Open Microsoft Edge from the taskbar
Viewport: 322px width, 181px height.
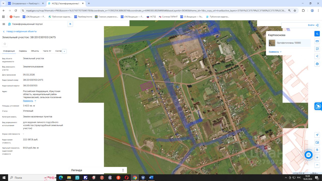[61, 178]
